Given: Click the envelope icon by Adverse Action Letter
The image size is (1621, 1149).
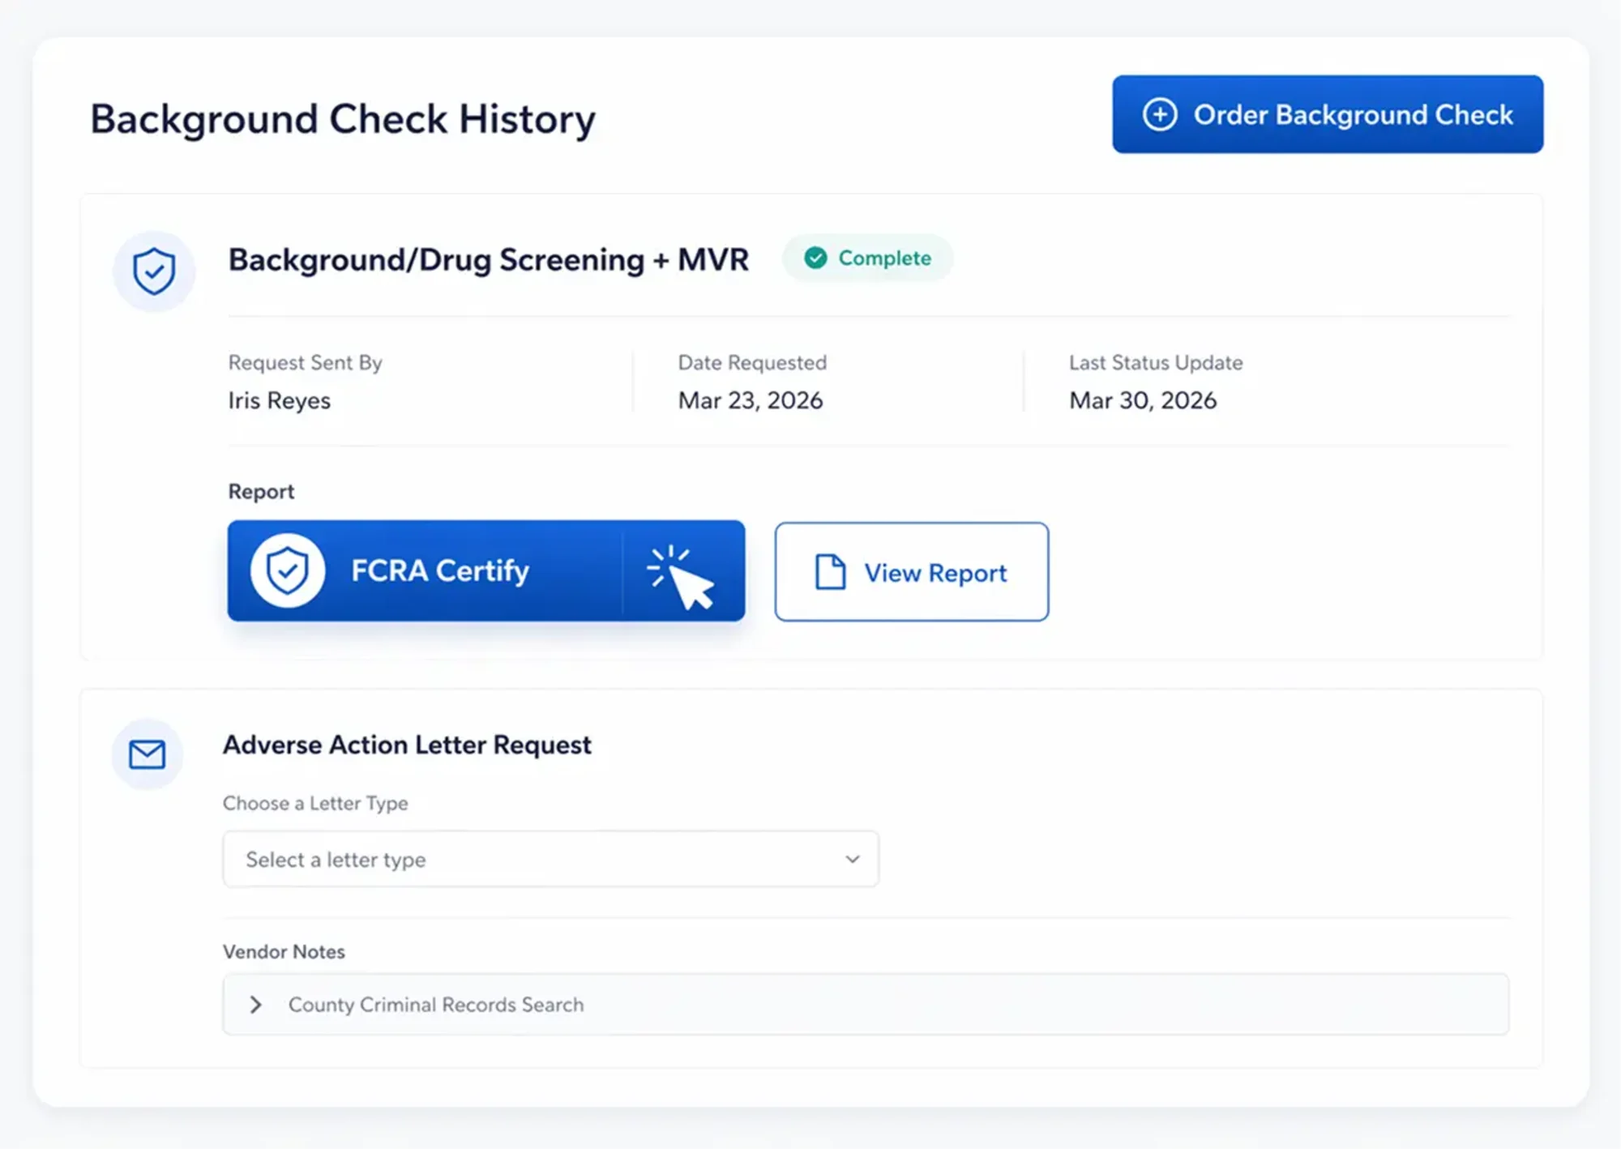Looking at the screenshot, I should pos(148,754).
